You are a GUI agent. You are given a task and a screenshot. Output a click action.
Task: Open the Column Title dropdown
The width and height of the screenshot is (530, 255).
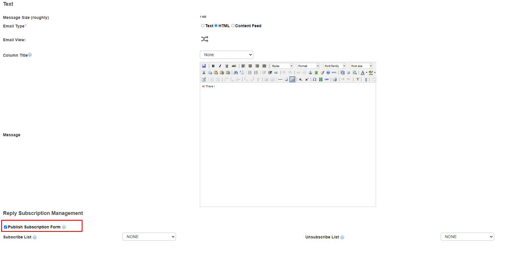coord(226,55)
